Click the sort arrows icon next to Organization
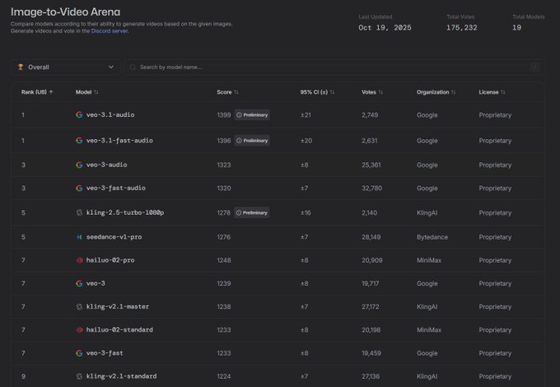This screenshot has width=560, height=387. [x=453, y=92]
